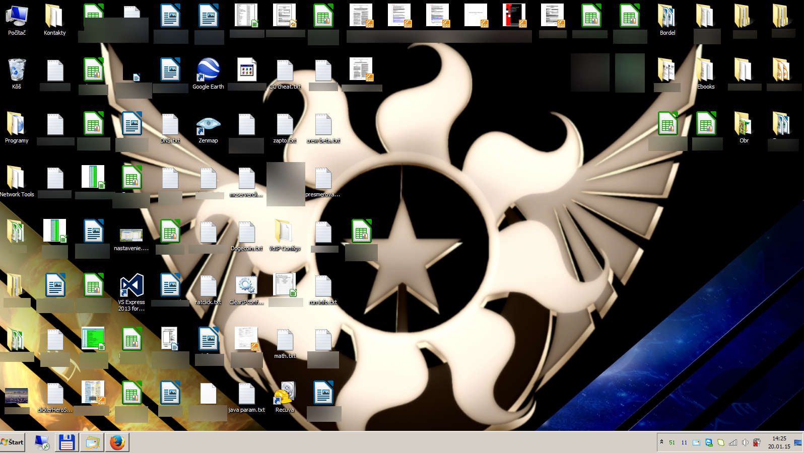Viewport: 804px width, 453px height.
Task: Select the run info.txt file
Action: point(323,289)
